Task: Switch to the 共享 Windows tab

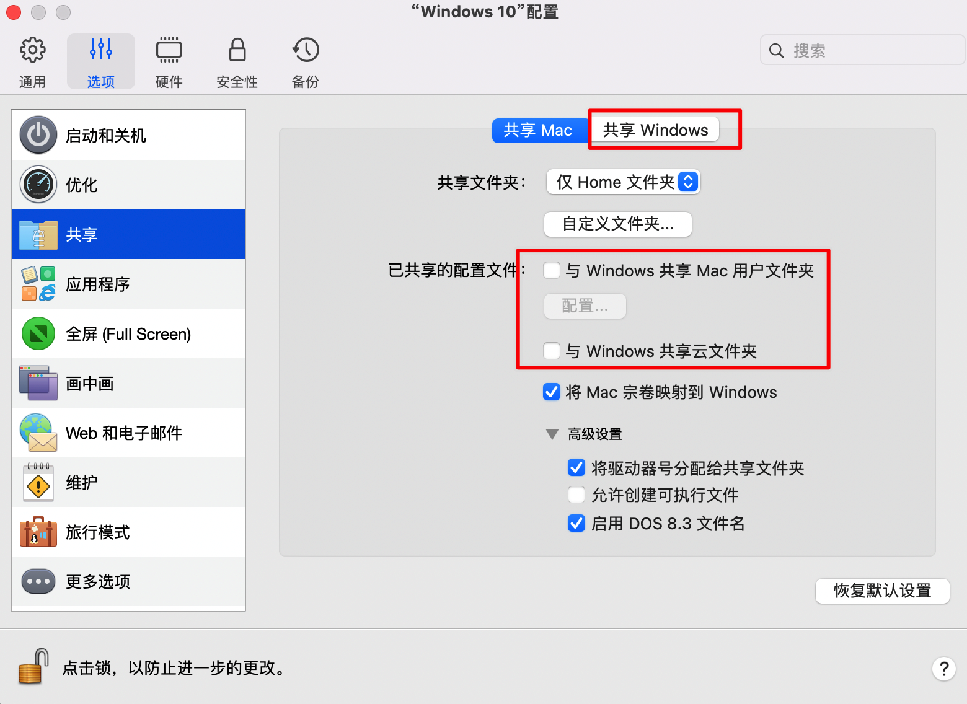Action: coord(655,130)
